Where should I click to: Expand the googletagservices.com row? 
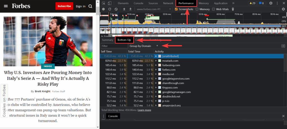point(156,79)
